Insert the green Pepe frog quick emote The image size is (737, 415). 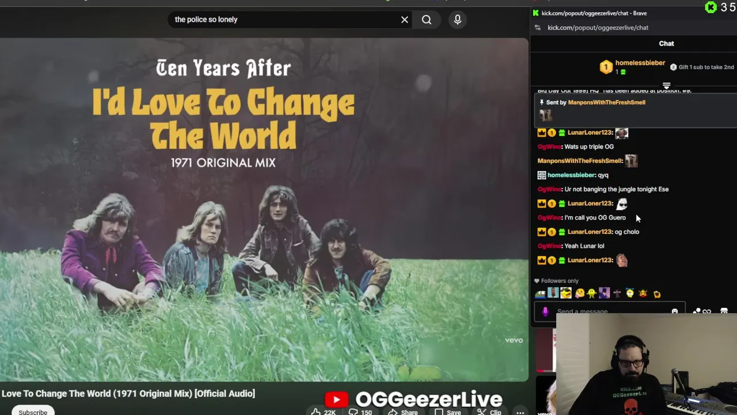(x=541, y=293)
